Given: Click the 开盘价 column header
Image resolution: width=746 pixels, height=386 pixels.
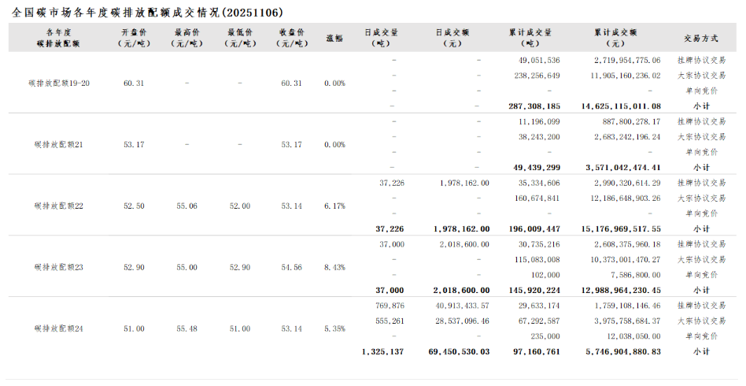Looking at the screenshot, I should [x=134, y=37].
